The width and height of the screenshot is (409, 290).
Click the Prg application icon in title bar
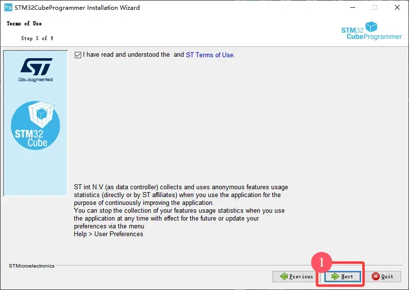click(x=8, y=7)
